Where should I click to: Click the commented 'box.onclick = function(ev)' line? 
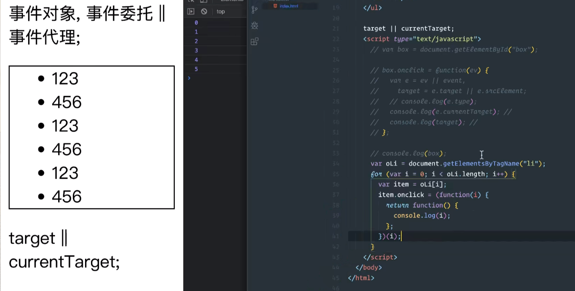429,70
